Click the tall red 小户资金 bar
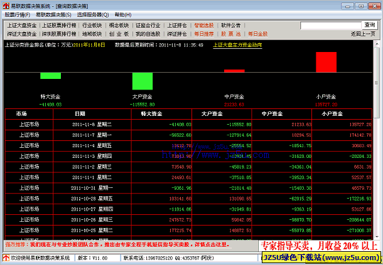This screenshot has height=265, width=383. (x=326, y=62)
